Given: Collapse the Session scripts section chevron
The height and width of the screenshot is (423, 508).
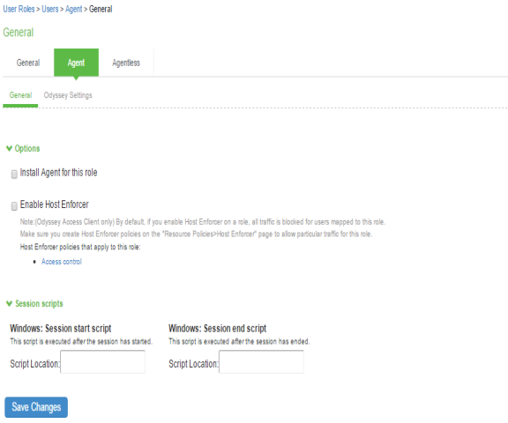Looking at the screenshot, I should pos(9,303).
